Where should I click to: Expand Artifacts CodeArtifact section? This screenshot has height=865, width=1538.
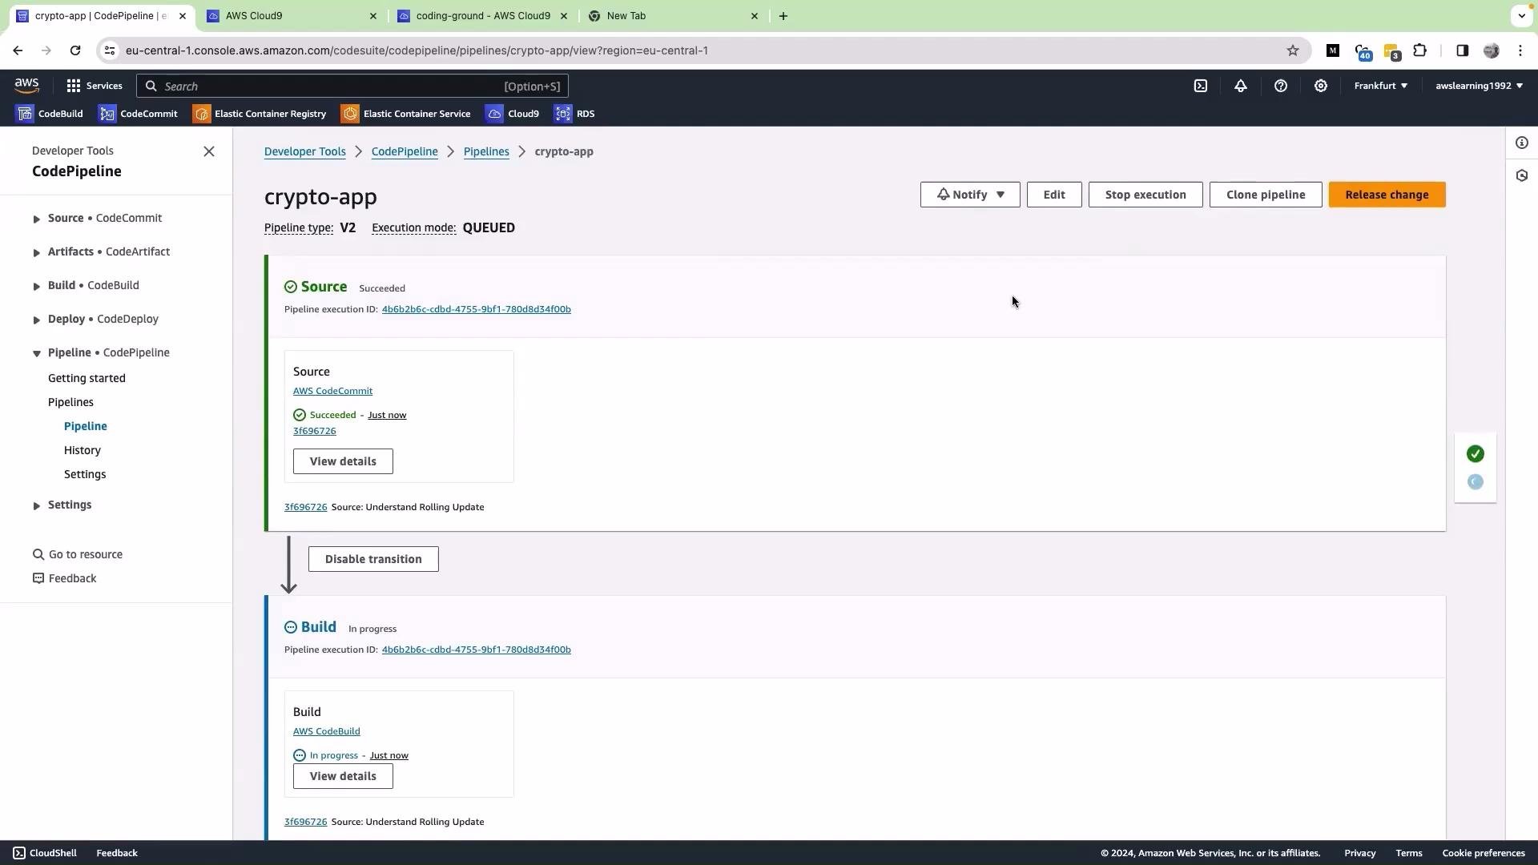click(x=101, y=251)
